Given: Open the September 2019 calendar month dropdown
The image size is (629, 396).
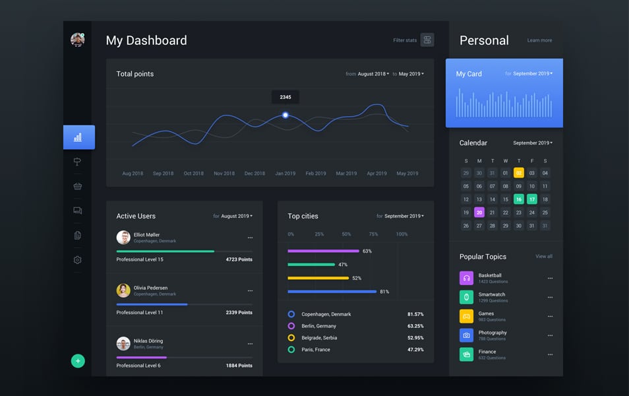Looking at the screenshot, I should (x=533, y=143).
